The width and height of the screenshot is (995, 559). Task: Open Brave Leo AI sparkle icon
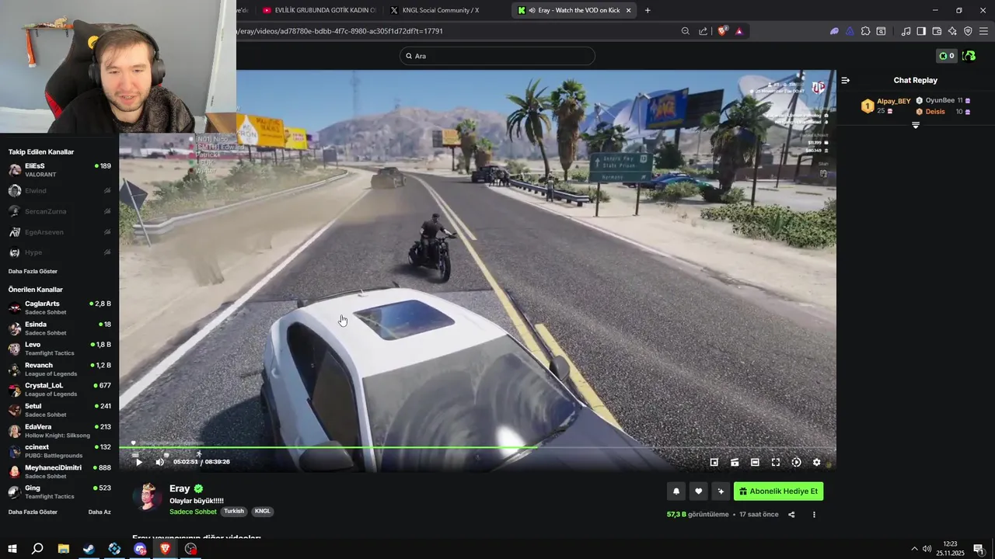pyautogui.click(x=952, y=31)
